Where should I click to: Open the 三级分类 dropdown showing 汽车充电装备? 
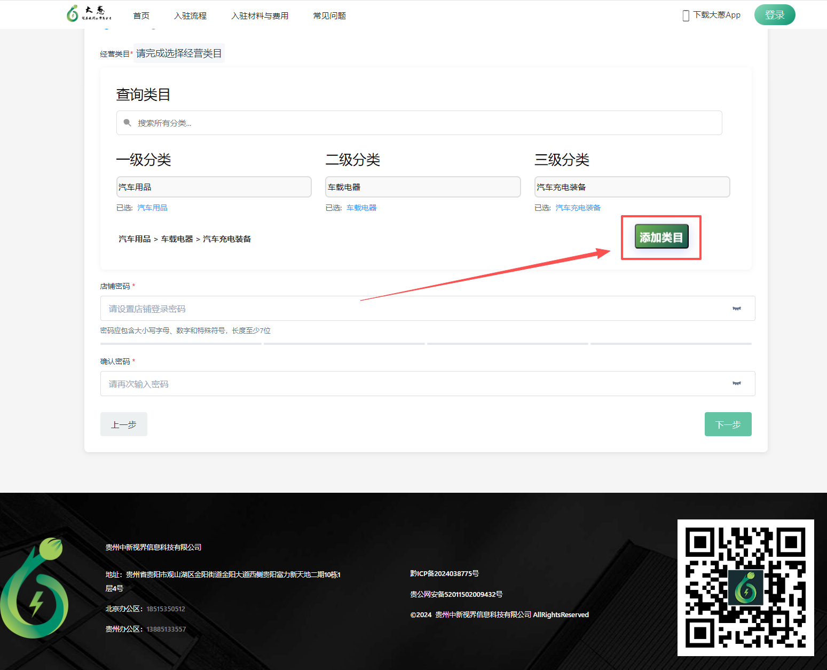(x=632, y=187)
